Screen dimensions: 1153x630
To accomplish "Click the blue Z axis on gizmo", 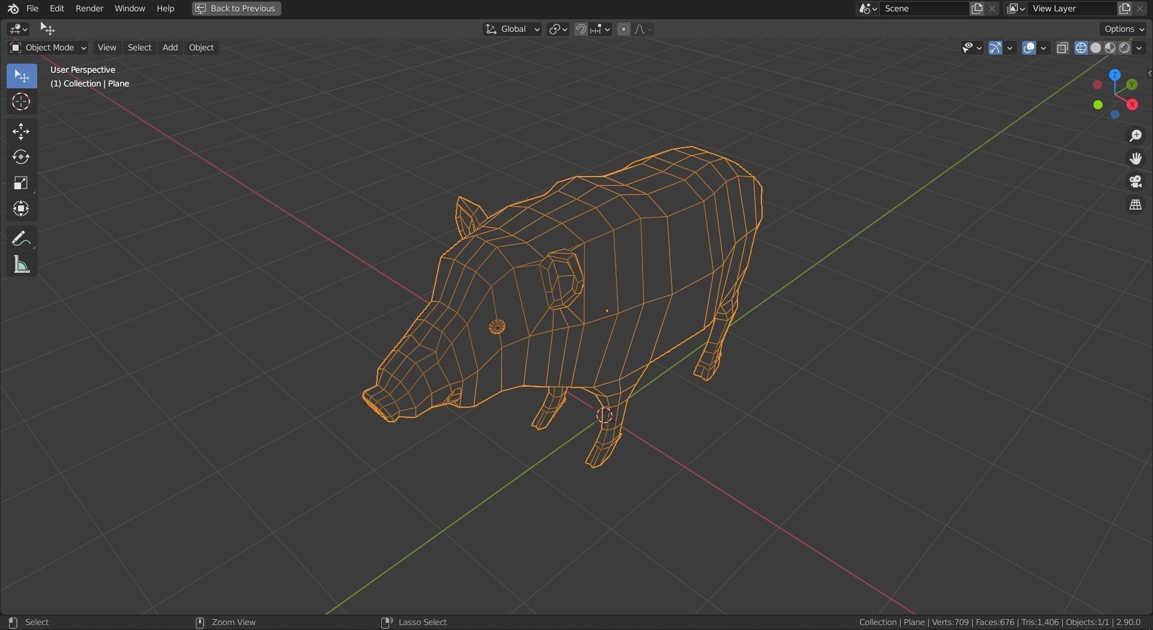I will point(1115,75).
